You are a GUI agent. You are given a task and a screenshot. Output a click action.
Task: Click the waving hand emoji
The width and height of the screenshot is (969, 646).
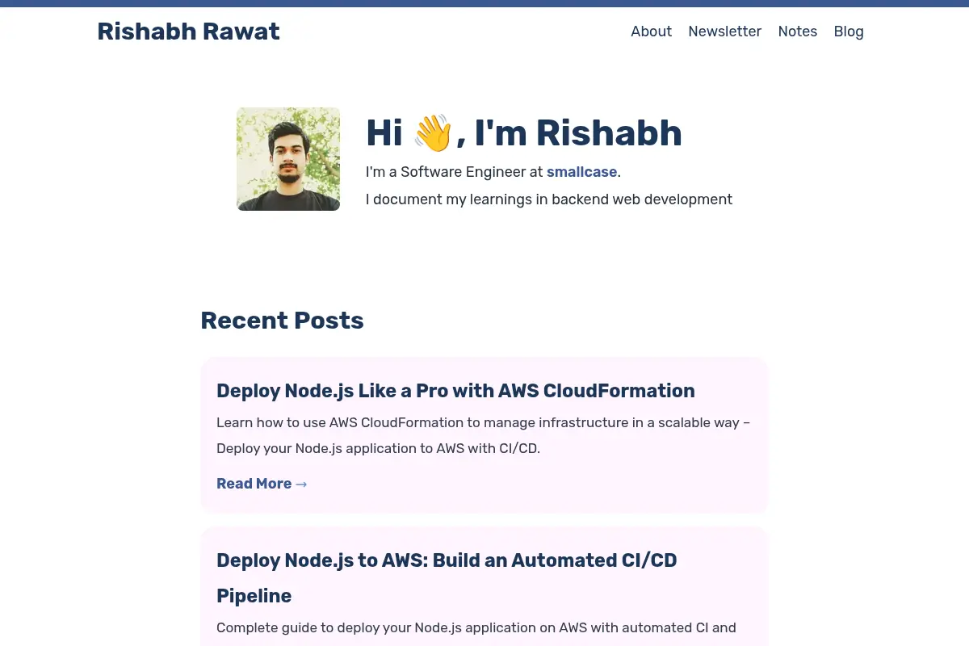pyautogui.click(x=433, y=133)
